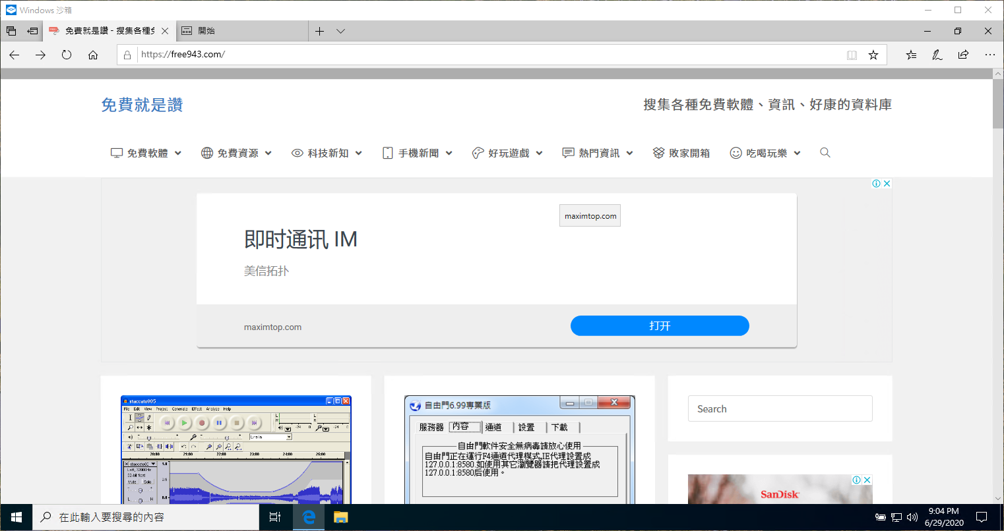Screen dimensions: 1004x531
Task: Add this page to favorites with the star
Action: pyautogui.click(x=873, y=55)
